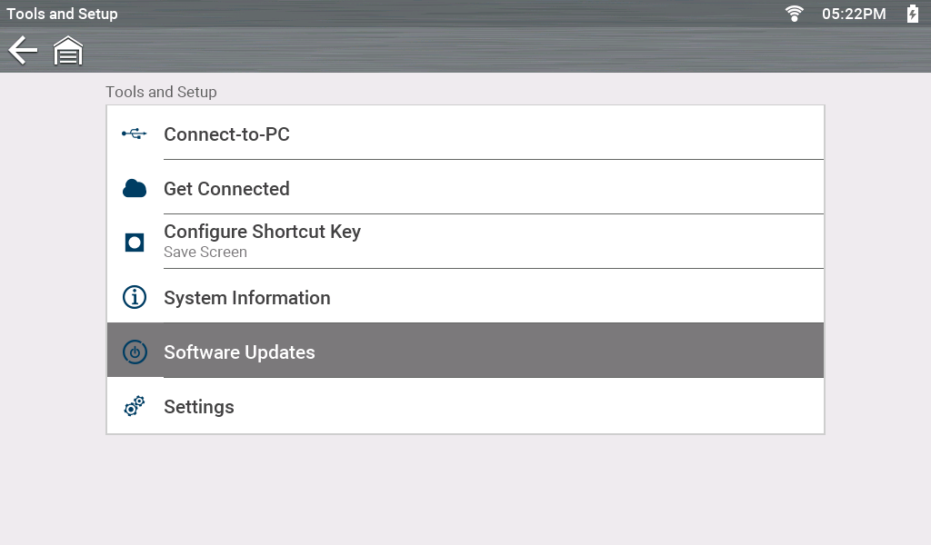Click the 05:22PM clock
The height and width of the screenshot is (545, 931).
(854, 14)
